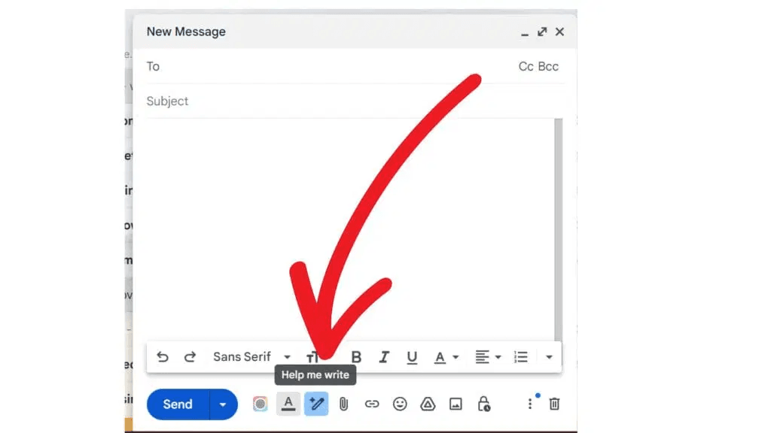Toggle italic text formatting

coord(384,357)
